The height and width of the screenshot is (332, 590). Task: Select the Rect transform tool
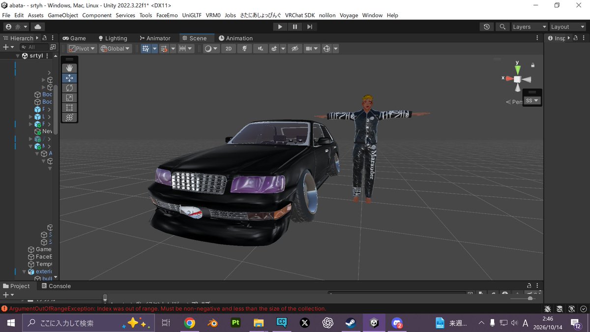(69, 107)
